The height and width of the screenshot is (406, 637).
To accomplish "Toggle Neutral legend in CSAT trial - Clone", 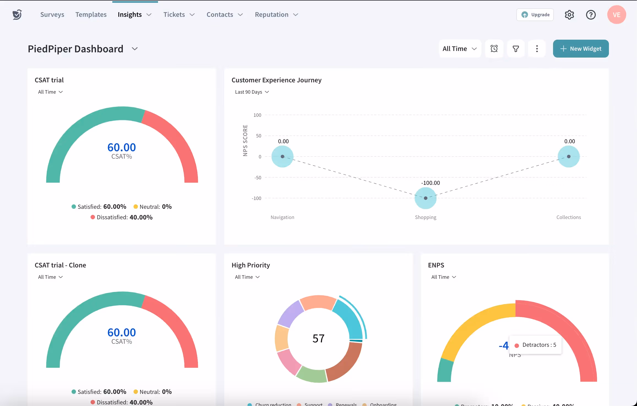I will coord(153,392).
